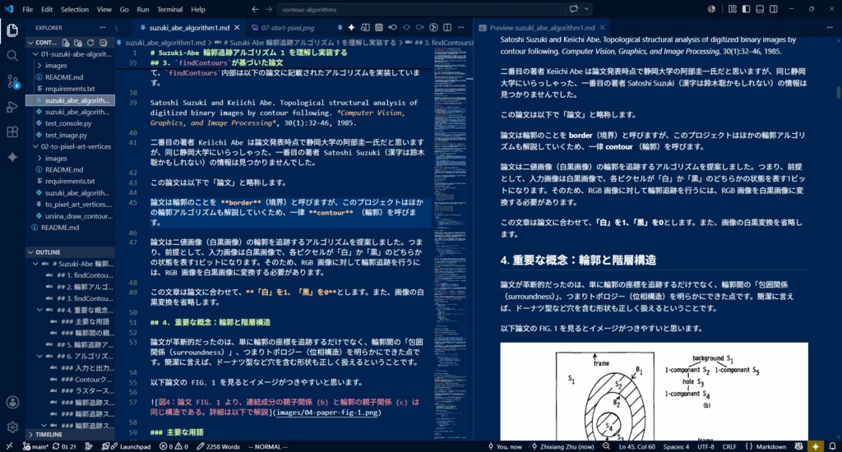Viewport: 842px width, 452px height.
Task: Click the notifications bell in status bar
Action: pos(832,446)
